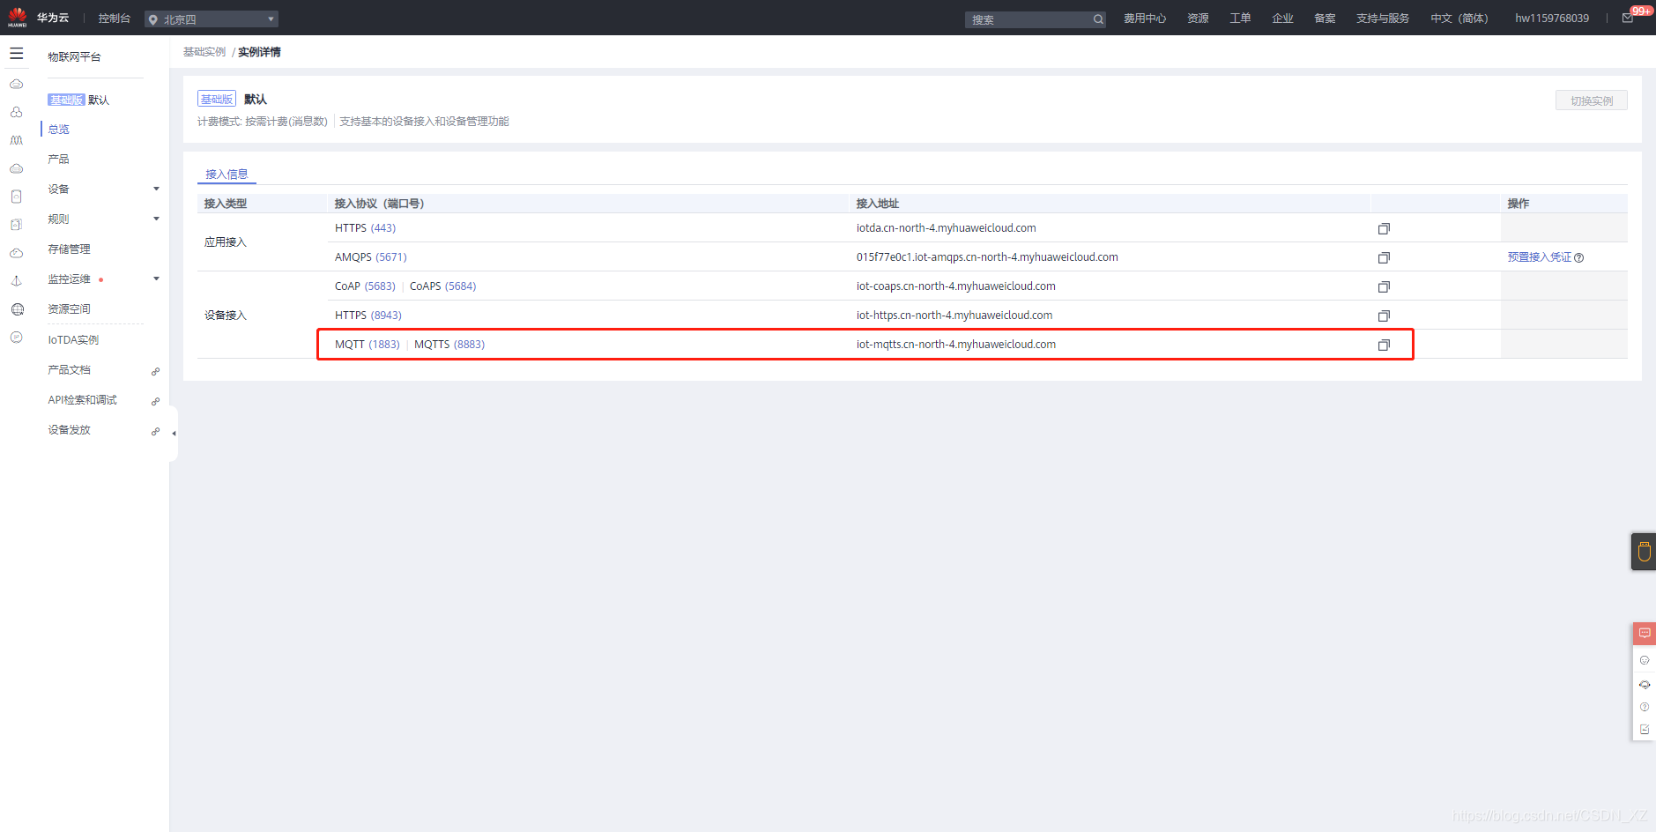
Task: Open 备案 in the top bar
Action: coord(1325,19)
